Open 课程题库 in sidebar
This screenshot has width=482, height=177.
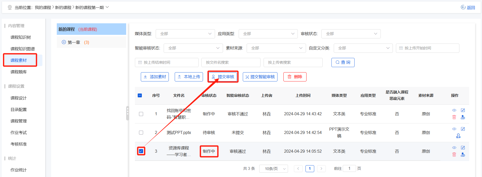coord(18,72)
